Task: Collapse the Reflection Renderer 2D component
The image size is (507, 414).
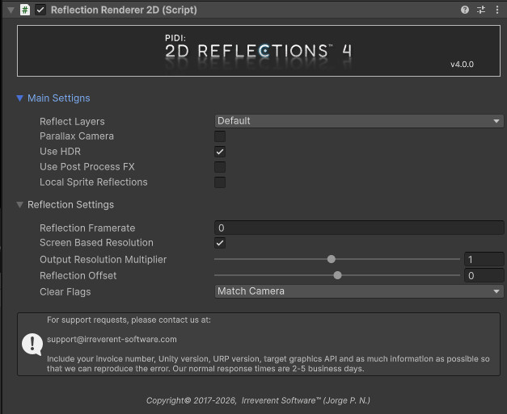Action: pos(11,10)
